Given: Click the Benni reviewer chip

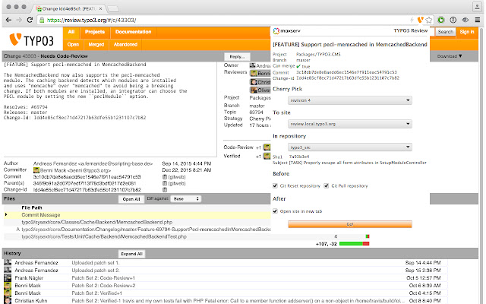Looking at the screenshot, I should [x=260, y=74].
